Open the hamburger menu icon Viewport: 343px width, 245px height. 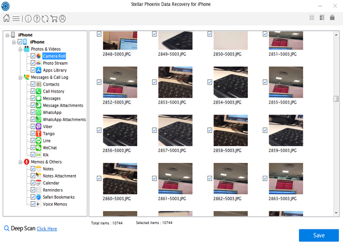(16, 19)
